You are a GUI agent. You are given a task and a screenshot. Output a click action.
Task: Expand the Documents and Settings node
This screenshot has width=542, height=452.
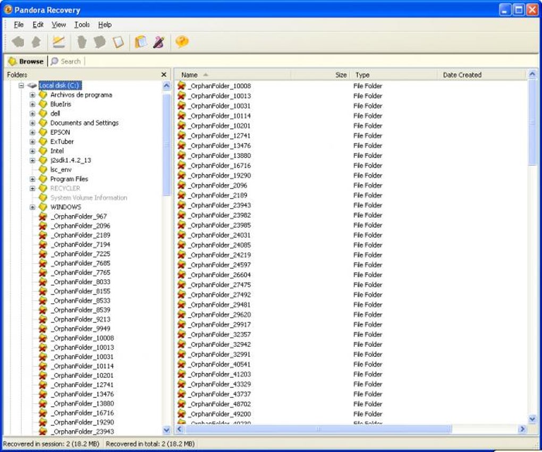32,123
